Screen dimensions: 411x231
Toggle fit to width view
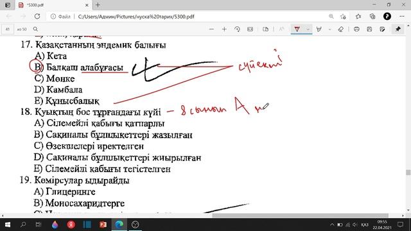click(250, 29)
